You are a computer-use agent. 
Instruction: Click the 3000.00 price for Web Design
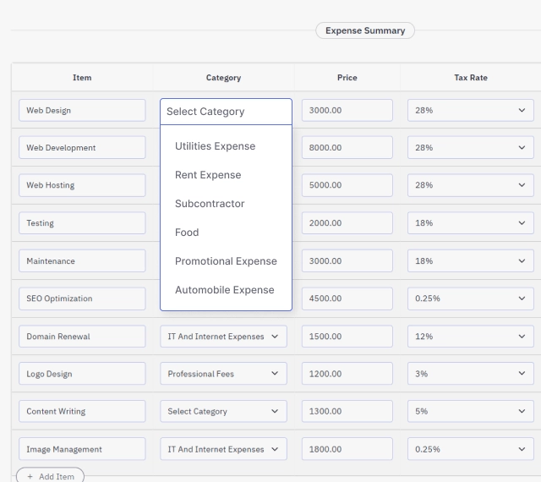[347, 110]
